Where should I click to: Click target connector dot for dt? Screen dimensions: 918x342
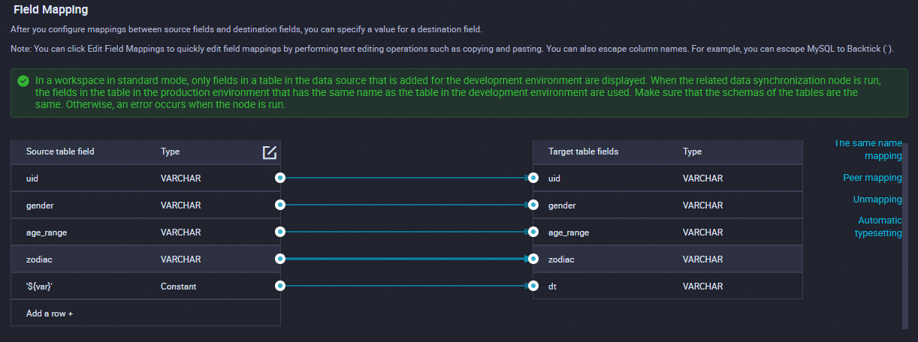[x=533, y=286]
